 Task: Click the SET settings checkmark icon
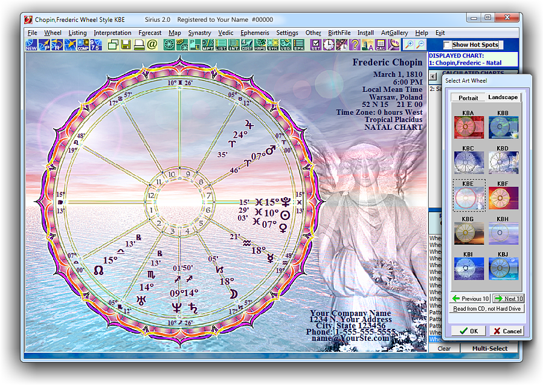[315, 45]
